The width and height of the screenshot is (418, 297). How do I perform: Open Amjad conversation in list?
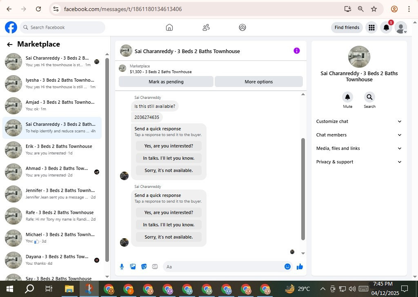pos(52,106)
